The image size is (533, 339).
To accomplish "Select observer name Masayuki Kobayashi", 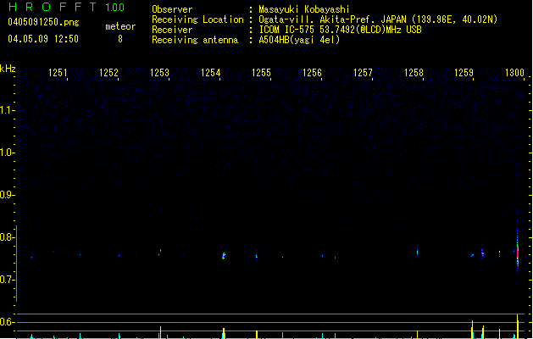I will pyautogui.click(x=304, y=9).
